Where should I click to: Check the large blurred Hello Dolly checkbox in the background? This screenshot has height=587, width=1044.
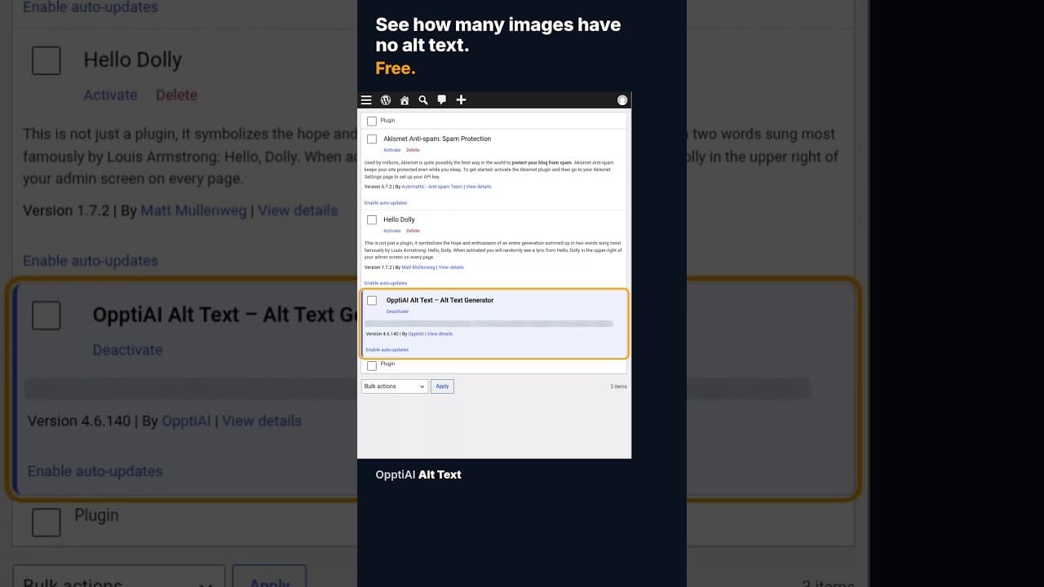click(46, 60)
